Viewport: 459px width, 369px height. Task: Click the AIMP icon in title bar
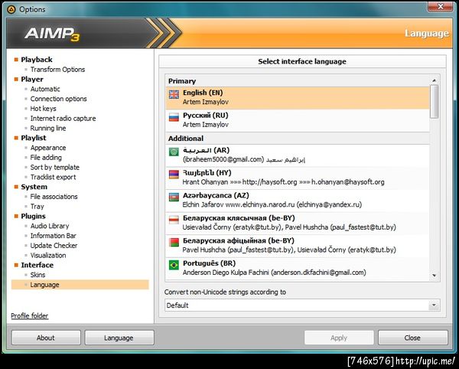click(x=11, y=9)
